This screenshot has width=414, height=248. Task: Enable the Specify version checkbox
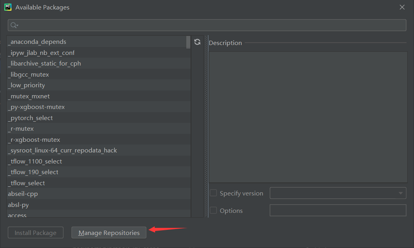pyautogui.click(x=214, y=193)
